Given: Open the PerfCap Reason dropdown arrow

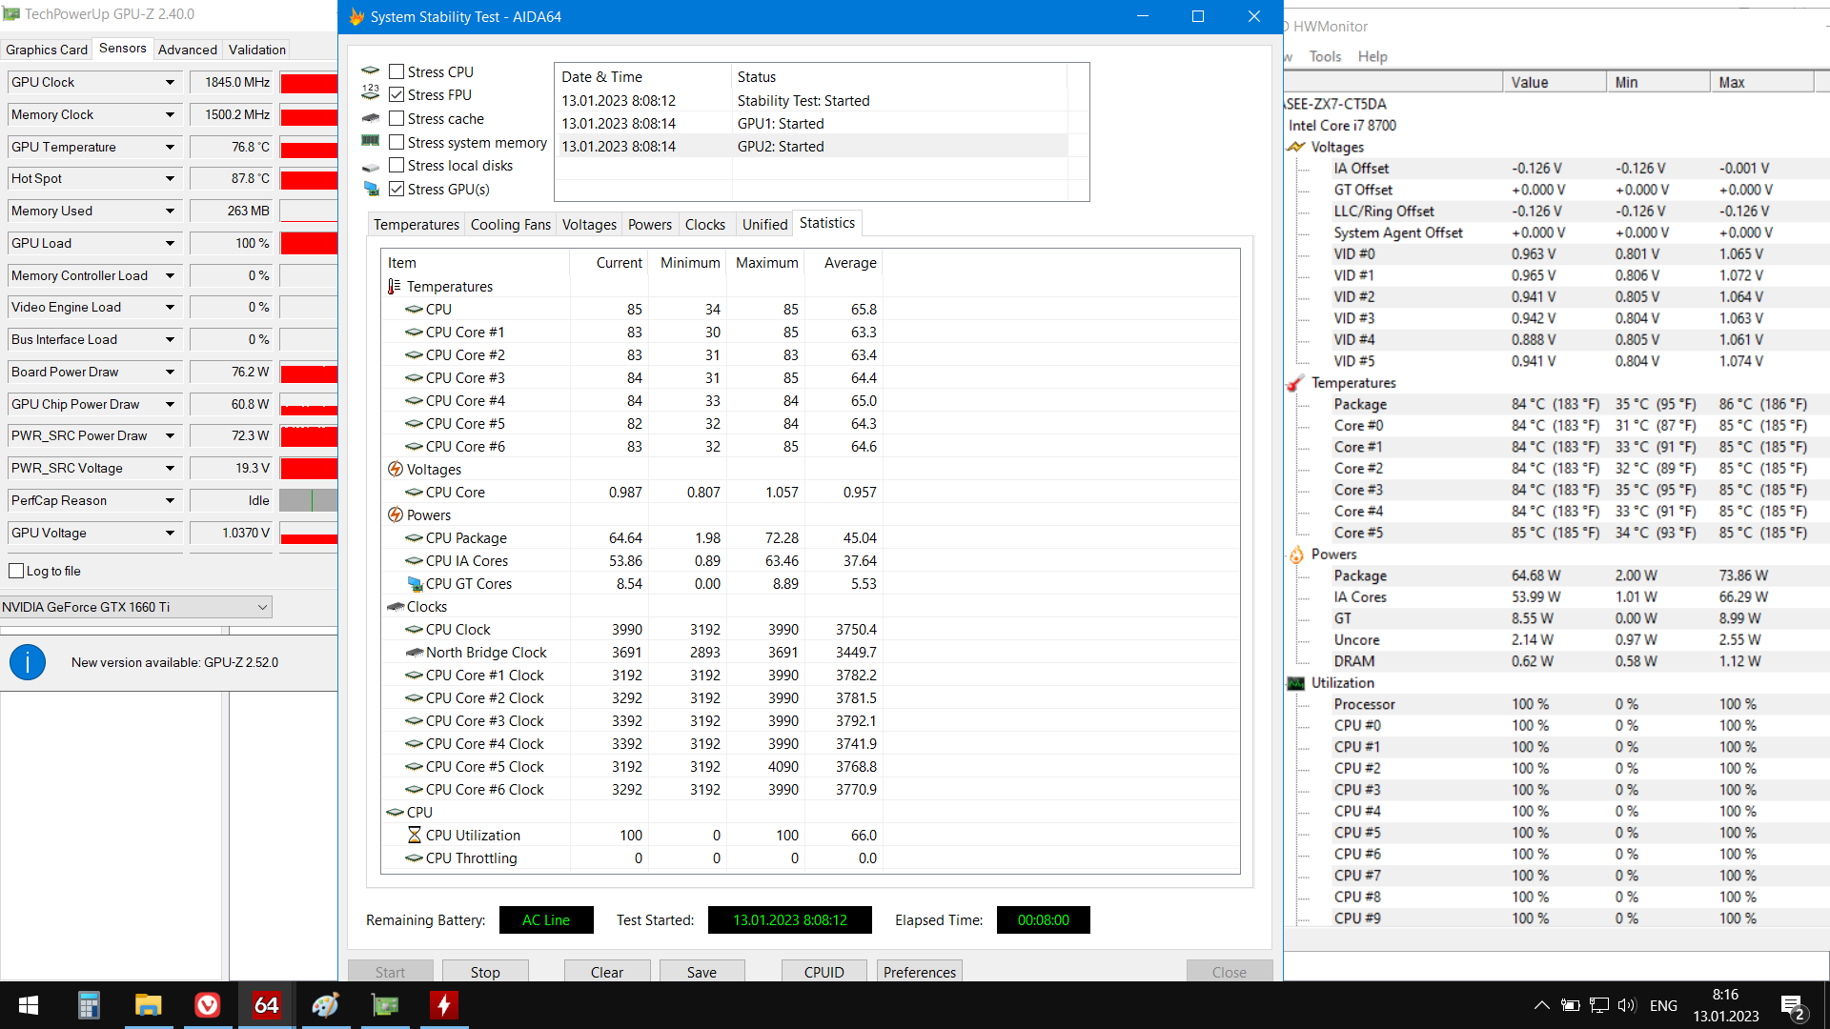Looking at the screenshot, I should 170,501.
